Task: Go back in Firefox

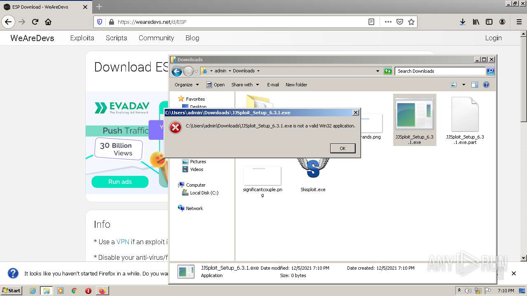Action: [x=8, y=22]
